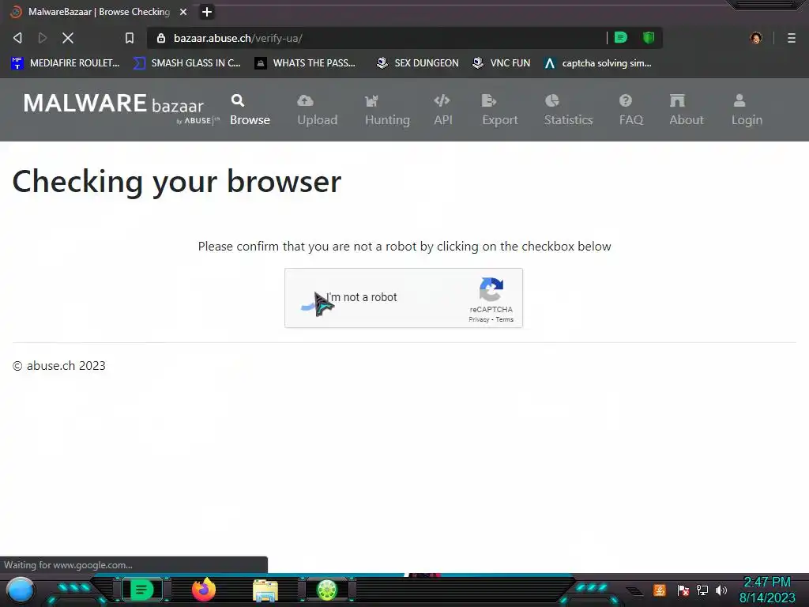Open the browser profile avatar
The height and width of the screenshot is (607, 809).
click(x=756, y=38)
